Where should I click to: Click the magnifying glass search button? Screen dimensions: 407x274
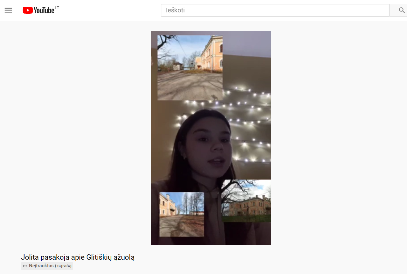(402, 10)
